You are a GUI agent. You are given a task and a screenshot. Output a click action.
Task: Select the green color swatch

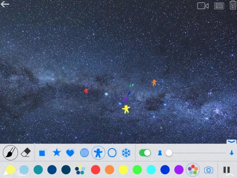pyautogui.click(x=137, y=170)
